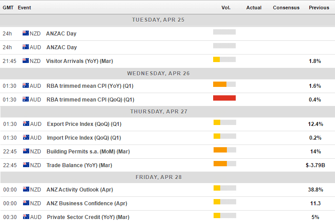Click the flag icon for ANZ Business Confidence
Screen dimensions: 335x223
click(26, 203)
